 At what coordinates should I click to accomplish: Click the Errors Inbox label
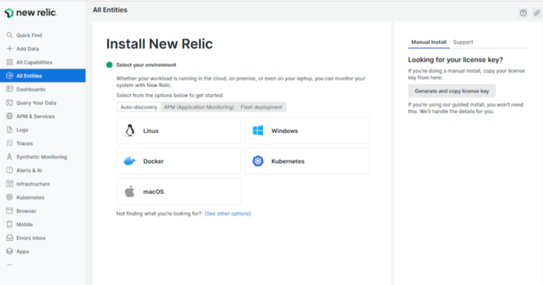(x=31, y=238)
